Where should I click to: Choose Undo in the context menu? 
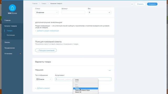tap(86, 80)
